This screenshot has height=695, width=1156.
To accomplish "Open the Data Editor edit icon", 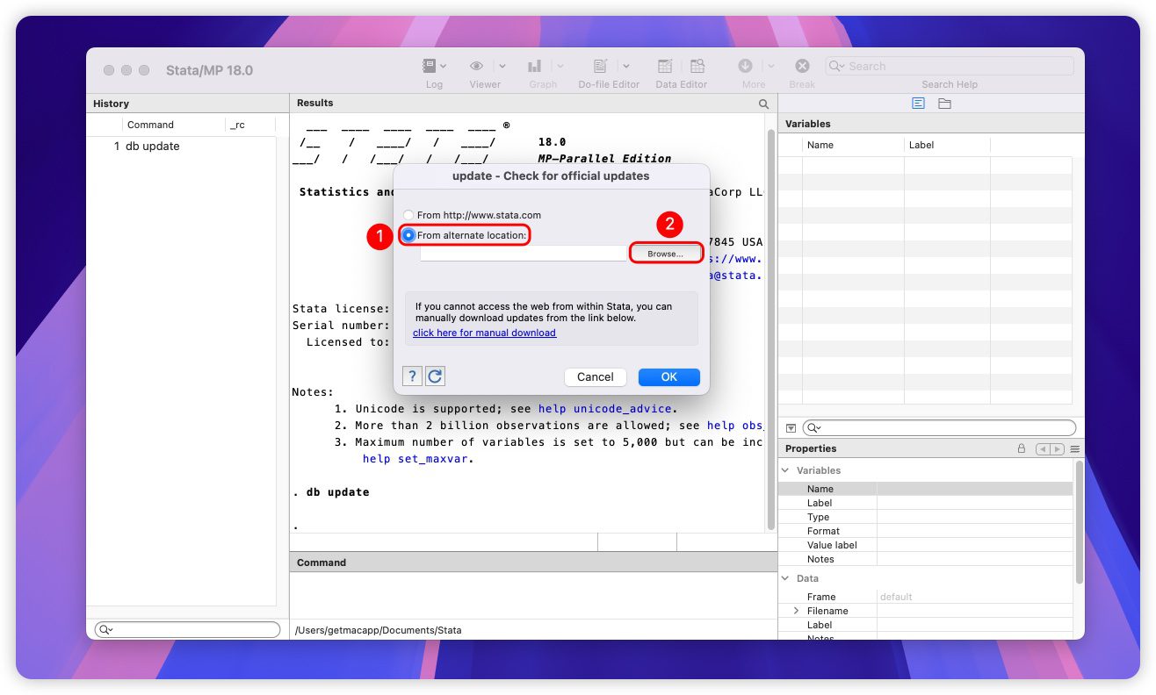I will [665, 66].
